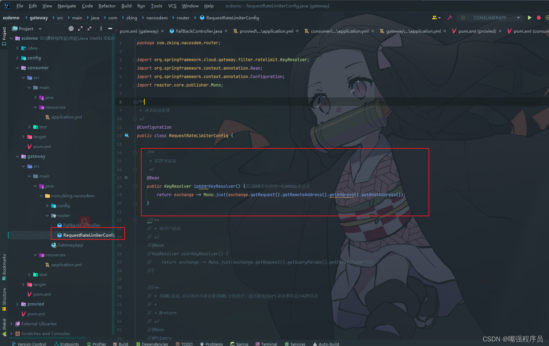Toggle code fold marker at line 8

[135, 102]
